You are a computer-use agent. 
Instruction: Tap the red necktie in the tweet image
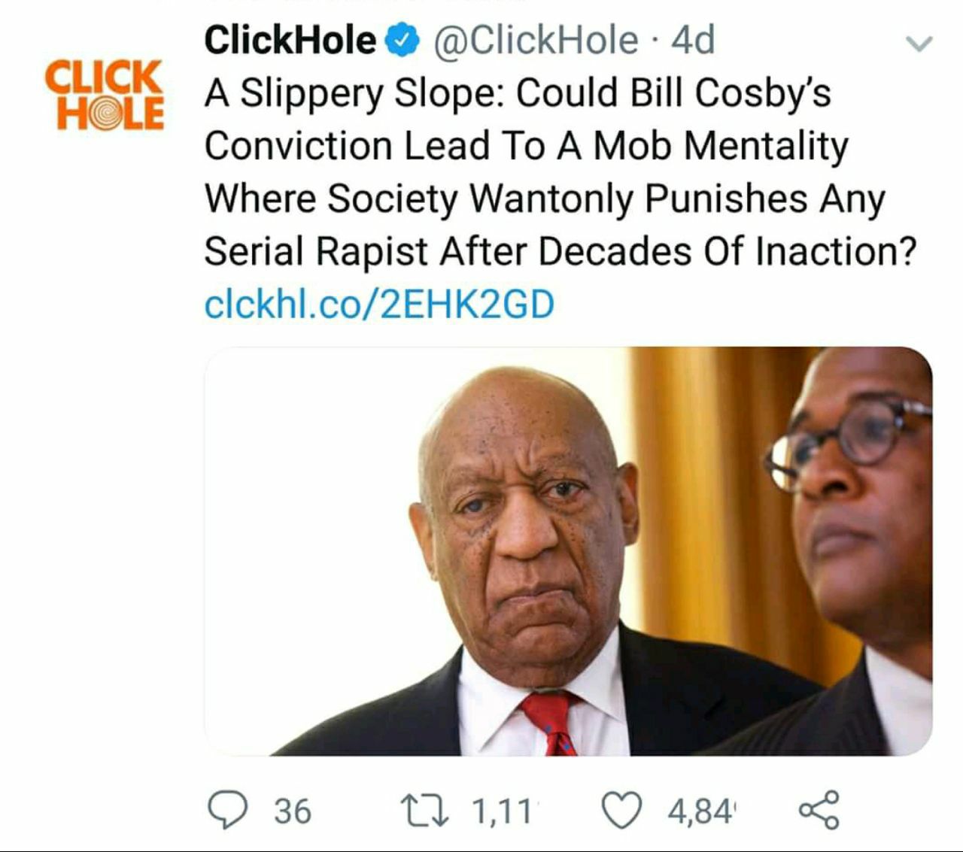point(551,723)
